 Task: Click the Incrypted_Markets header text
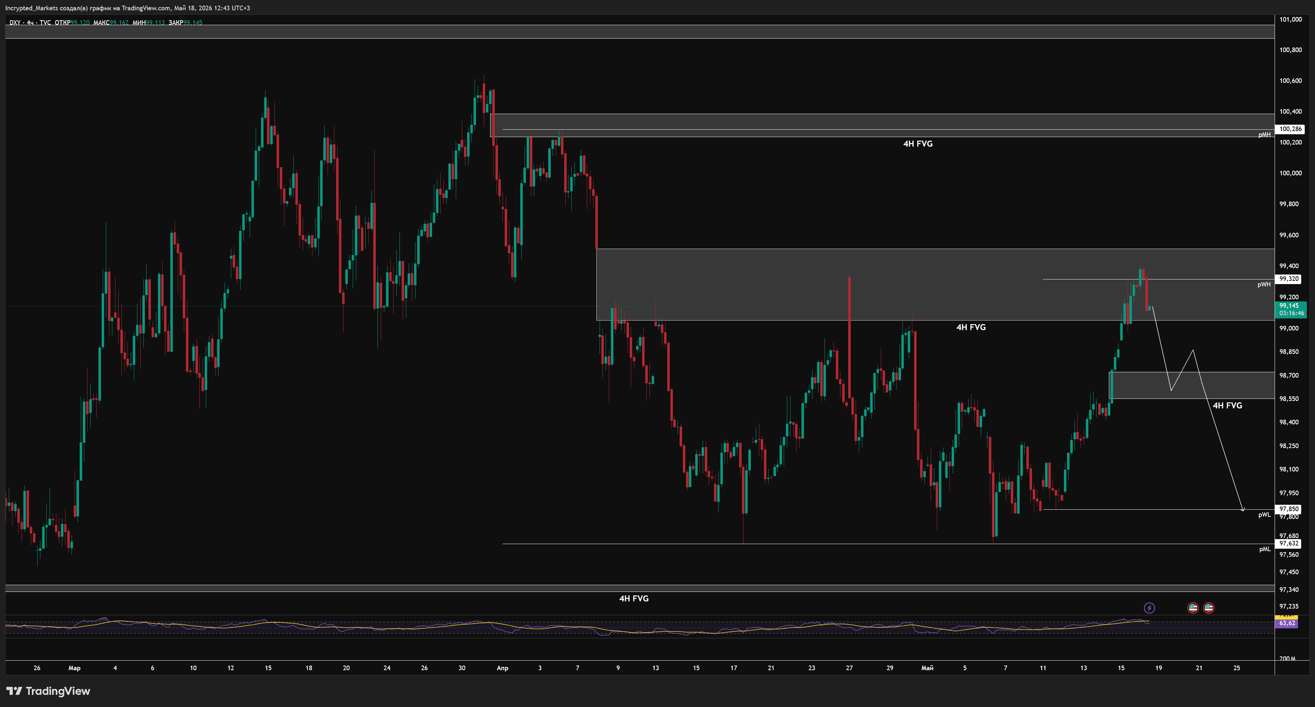[32, 8]
